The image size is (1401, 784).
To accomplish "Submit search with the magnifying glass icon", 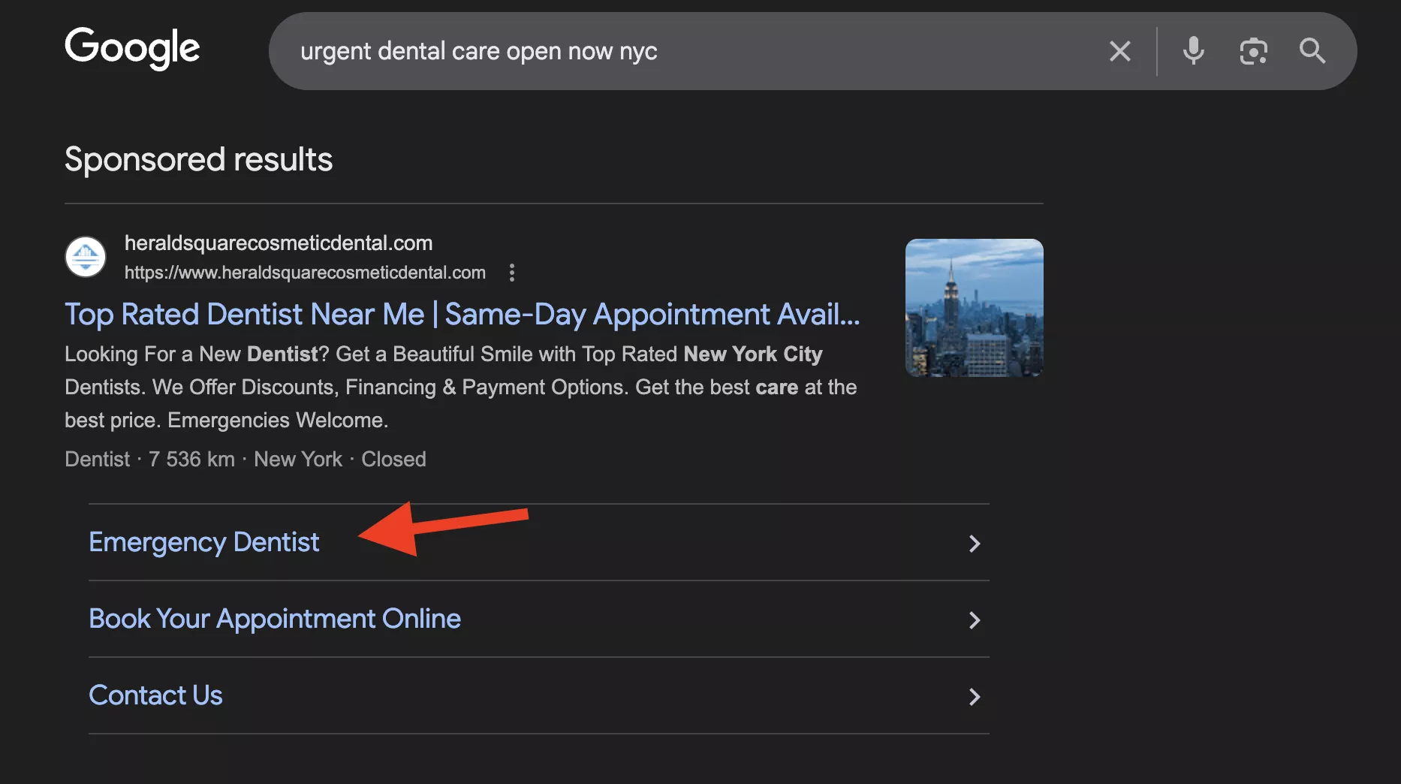I will (x=1312, y=51).
